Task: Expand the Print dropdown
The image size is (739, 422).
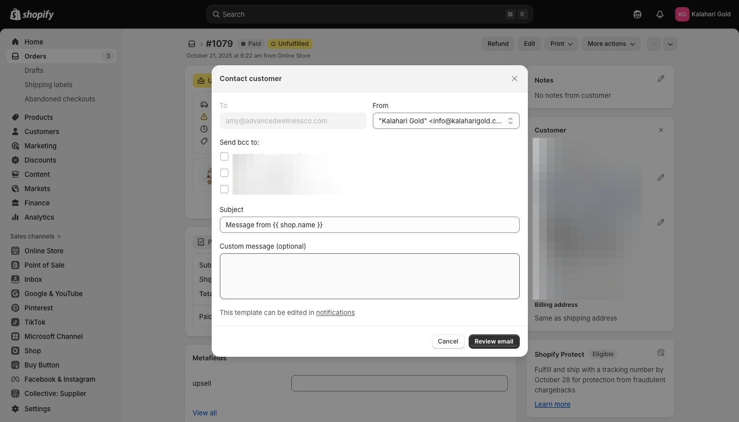Action: [x=561, y=44]
